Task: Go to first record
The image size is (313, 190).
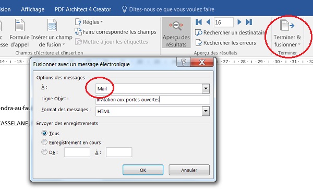Action: (x=199, y=22)
